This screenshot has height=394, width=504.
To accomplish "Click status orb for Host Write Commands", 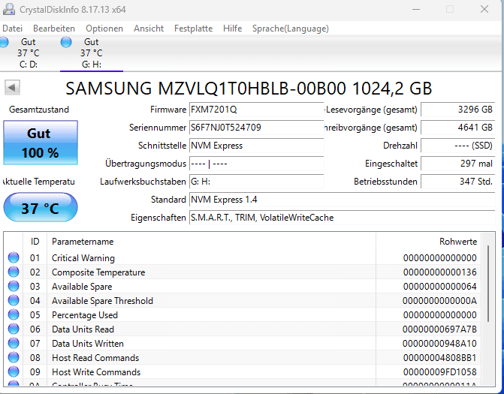I will tap(14, 371).
